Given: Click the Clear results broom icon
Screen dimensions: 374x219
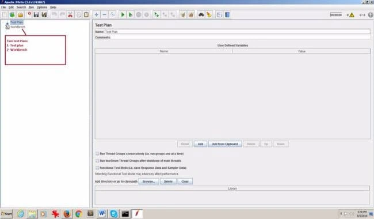Looking at the screenshot, I should point(183,15).
